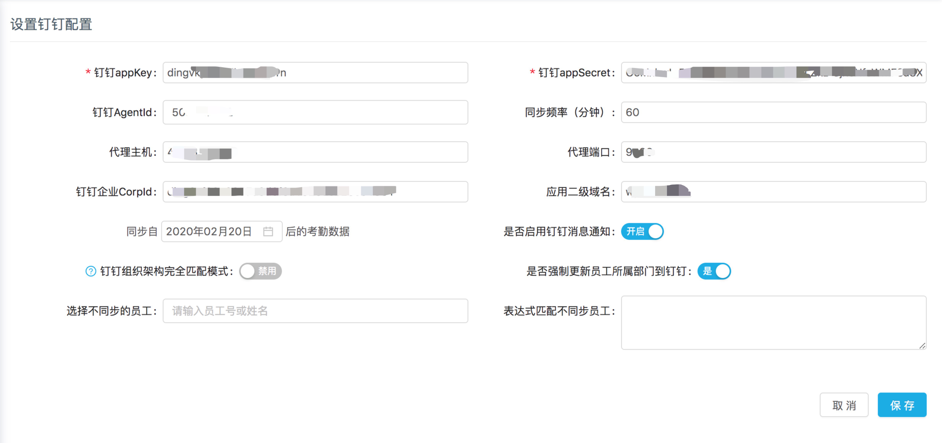Click the 钉钉AgentId label
The width and height of the screenshot is (942, 443).
125,112
